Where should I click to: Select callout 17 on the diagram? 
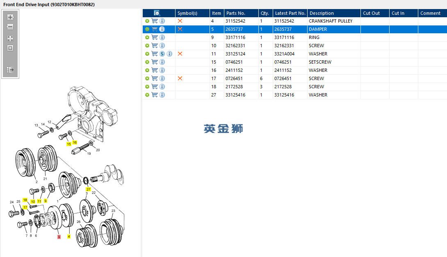(25, 207)
